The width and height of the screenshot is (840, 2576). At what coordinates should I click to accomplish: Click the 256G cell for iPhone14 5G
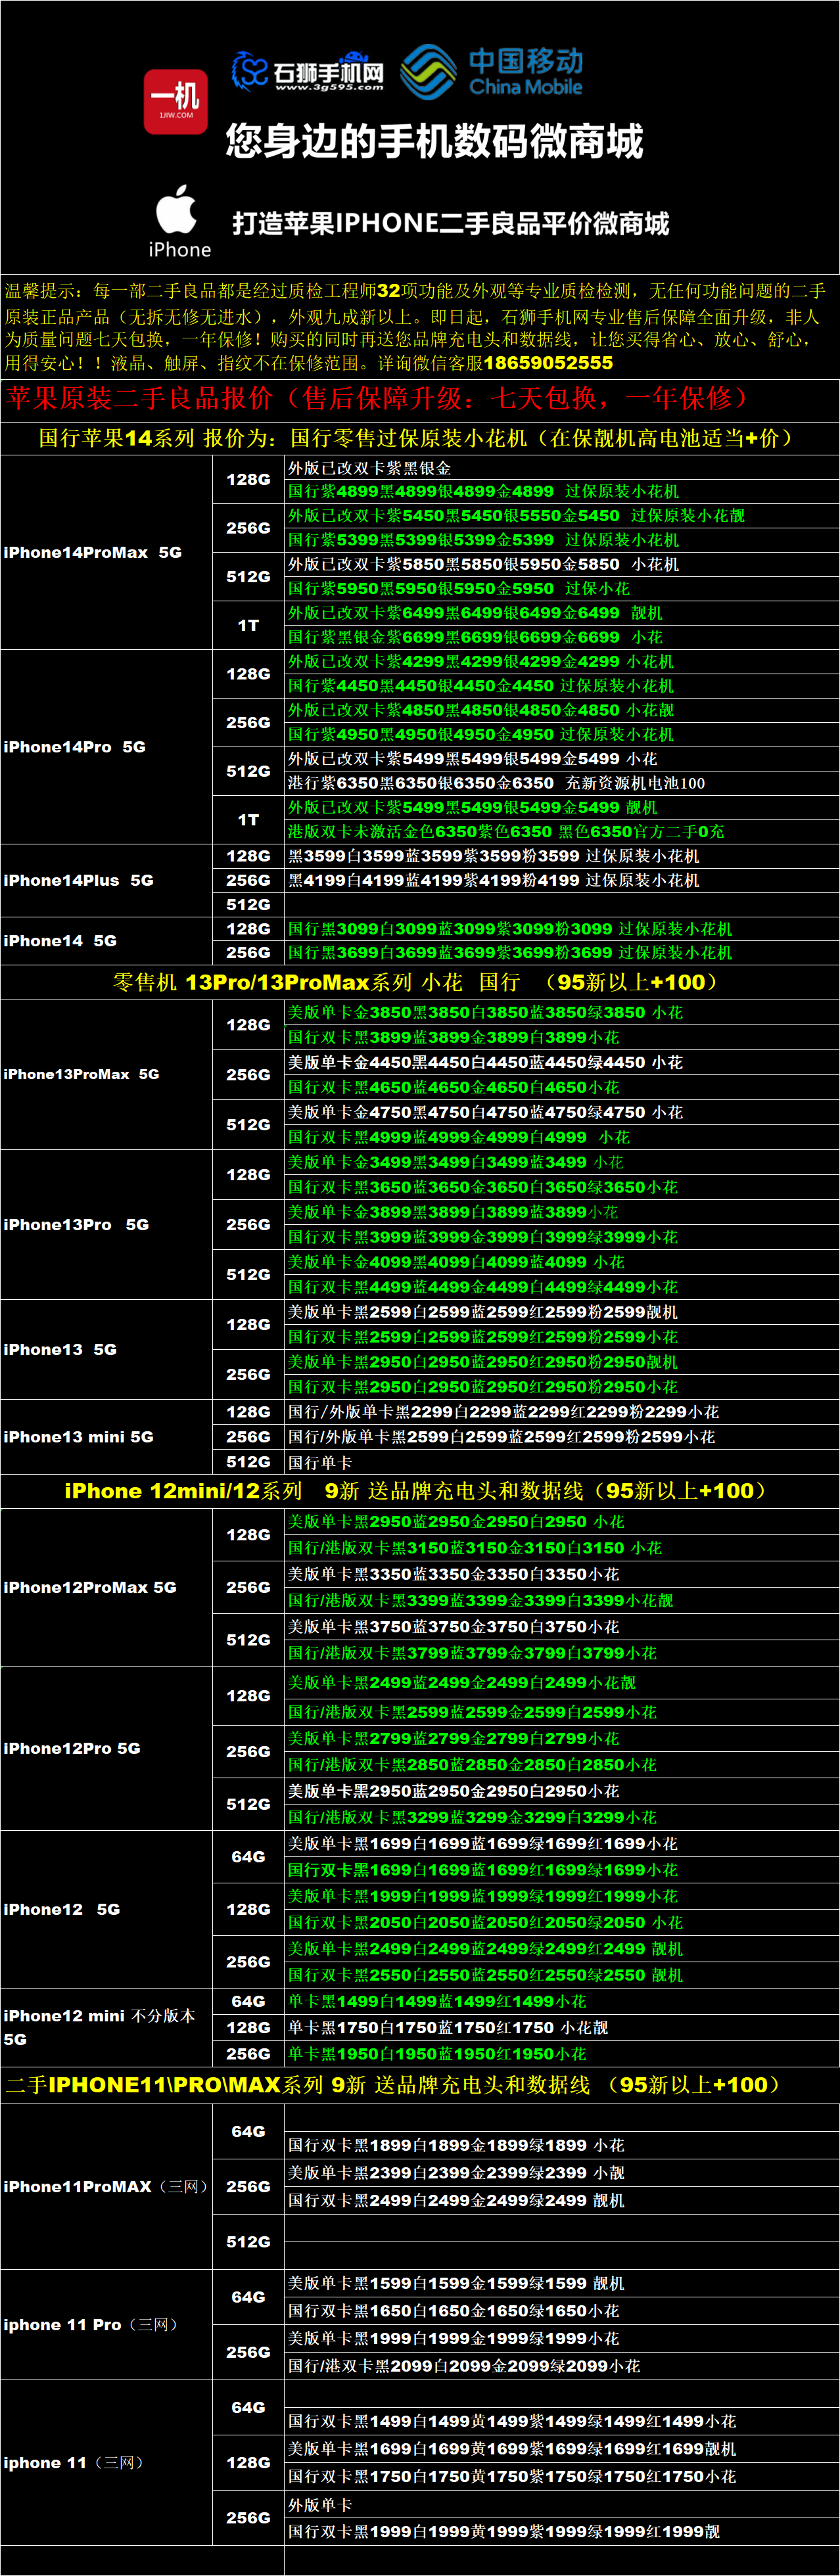click(248, 953)
